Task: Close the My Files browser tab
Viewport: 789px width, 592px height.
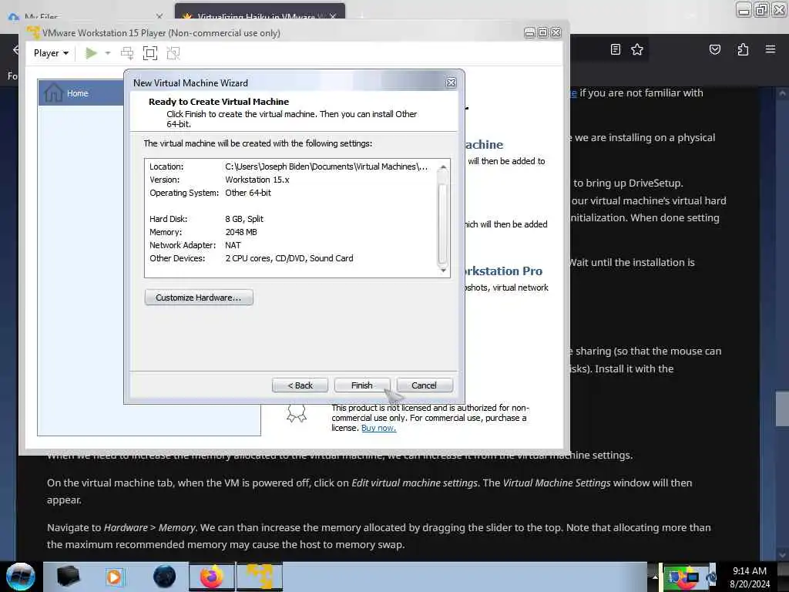Action: (x=159, y=17)
